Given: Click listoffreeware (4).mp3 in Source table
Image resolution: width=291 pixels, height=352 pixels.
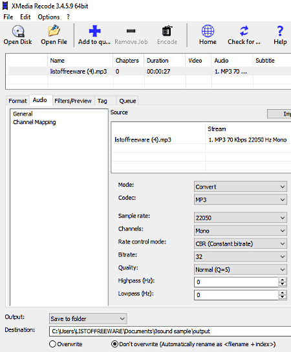Looking at the screenshot, I should click(143, 140).
